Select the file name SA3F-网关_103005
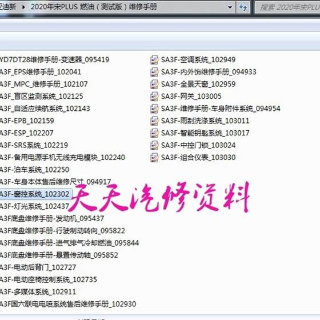 [x=191, y=97]
